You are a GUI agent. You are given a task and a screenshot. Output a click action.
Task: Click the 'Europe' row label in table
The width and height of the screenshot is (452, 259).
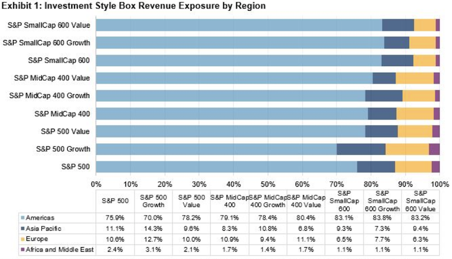(37, 239)
